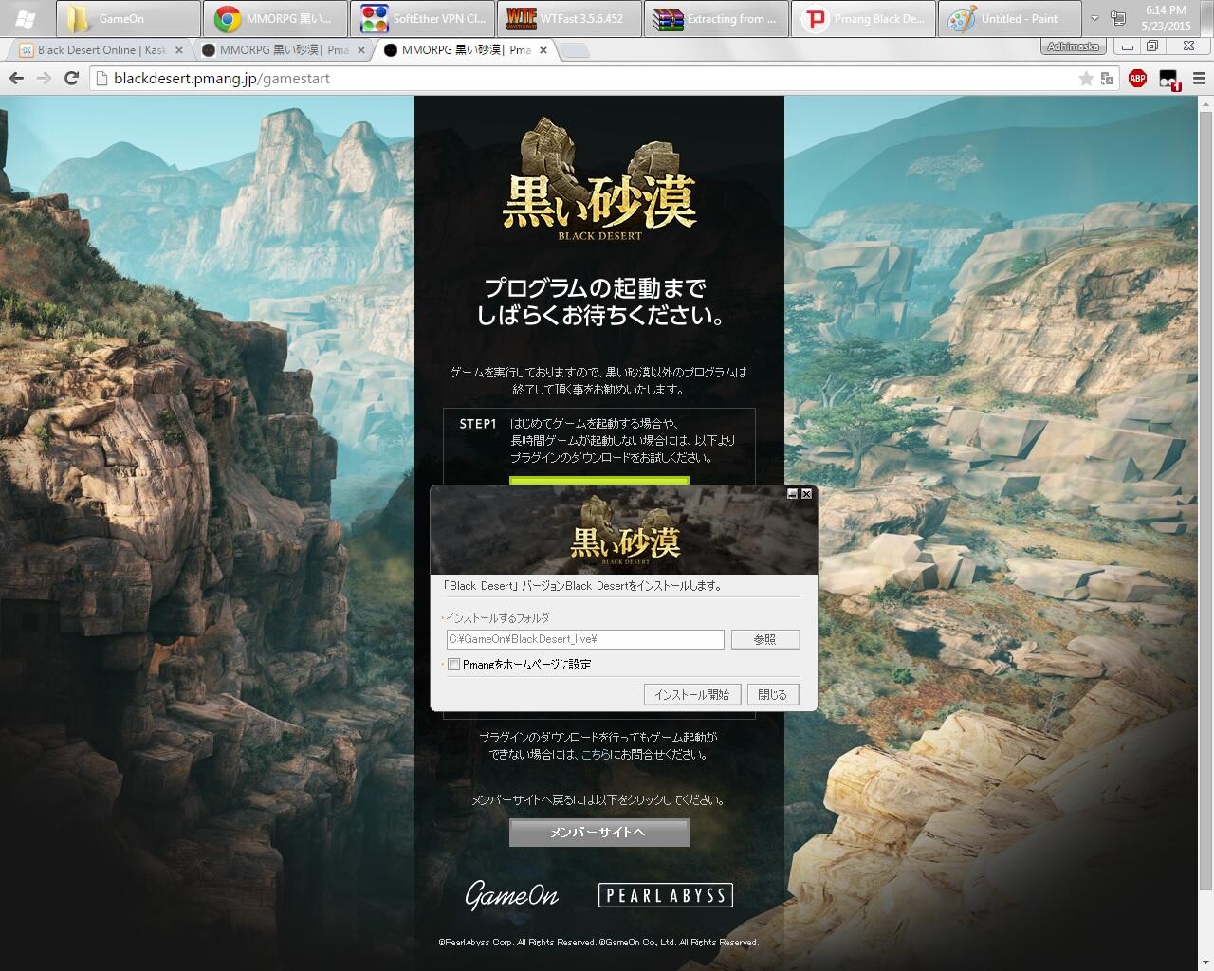
Task: Switch to the second MMORPG 黒い砂漠 tab
Action: [284, 50]
